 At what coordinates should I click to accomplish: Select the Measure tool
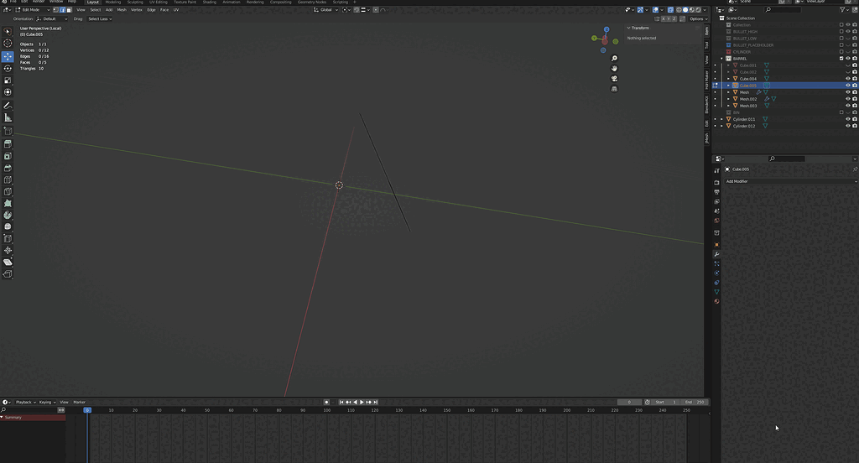tap(8, 117)
